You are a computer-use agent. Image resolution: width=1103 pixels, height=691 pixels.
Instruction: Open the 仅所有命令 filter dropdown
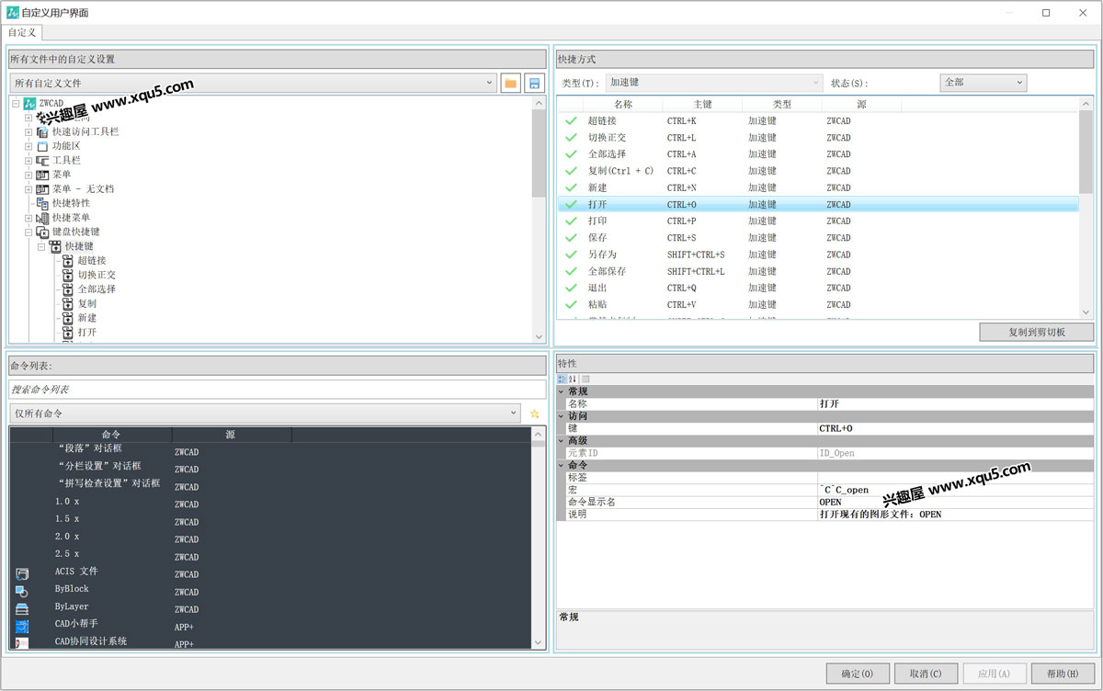(266, 414)
